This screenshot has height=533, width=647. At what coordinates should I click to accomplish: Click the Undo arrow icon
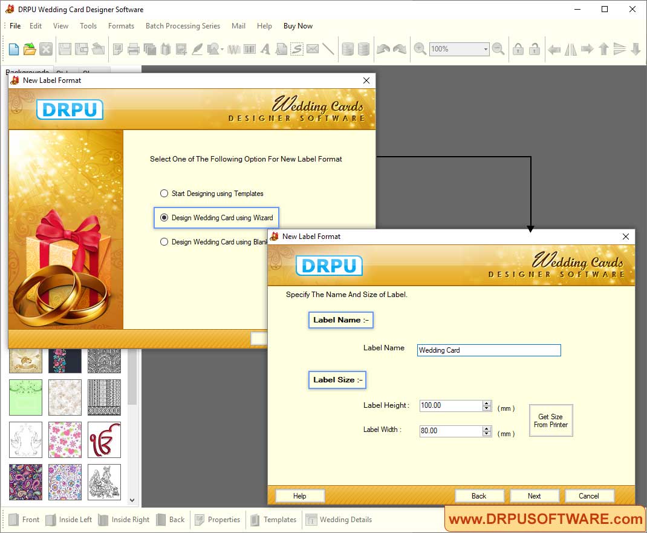pyautogui.click(x=383, y=49)
